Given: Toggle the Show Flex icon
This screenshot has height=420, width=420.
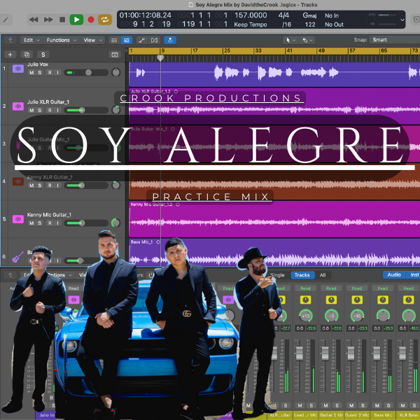Looking at the screenshot, I should (x=154, y=40).
